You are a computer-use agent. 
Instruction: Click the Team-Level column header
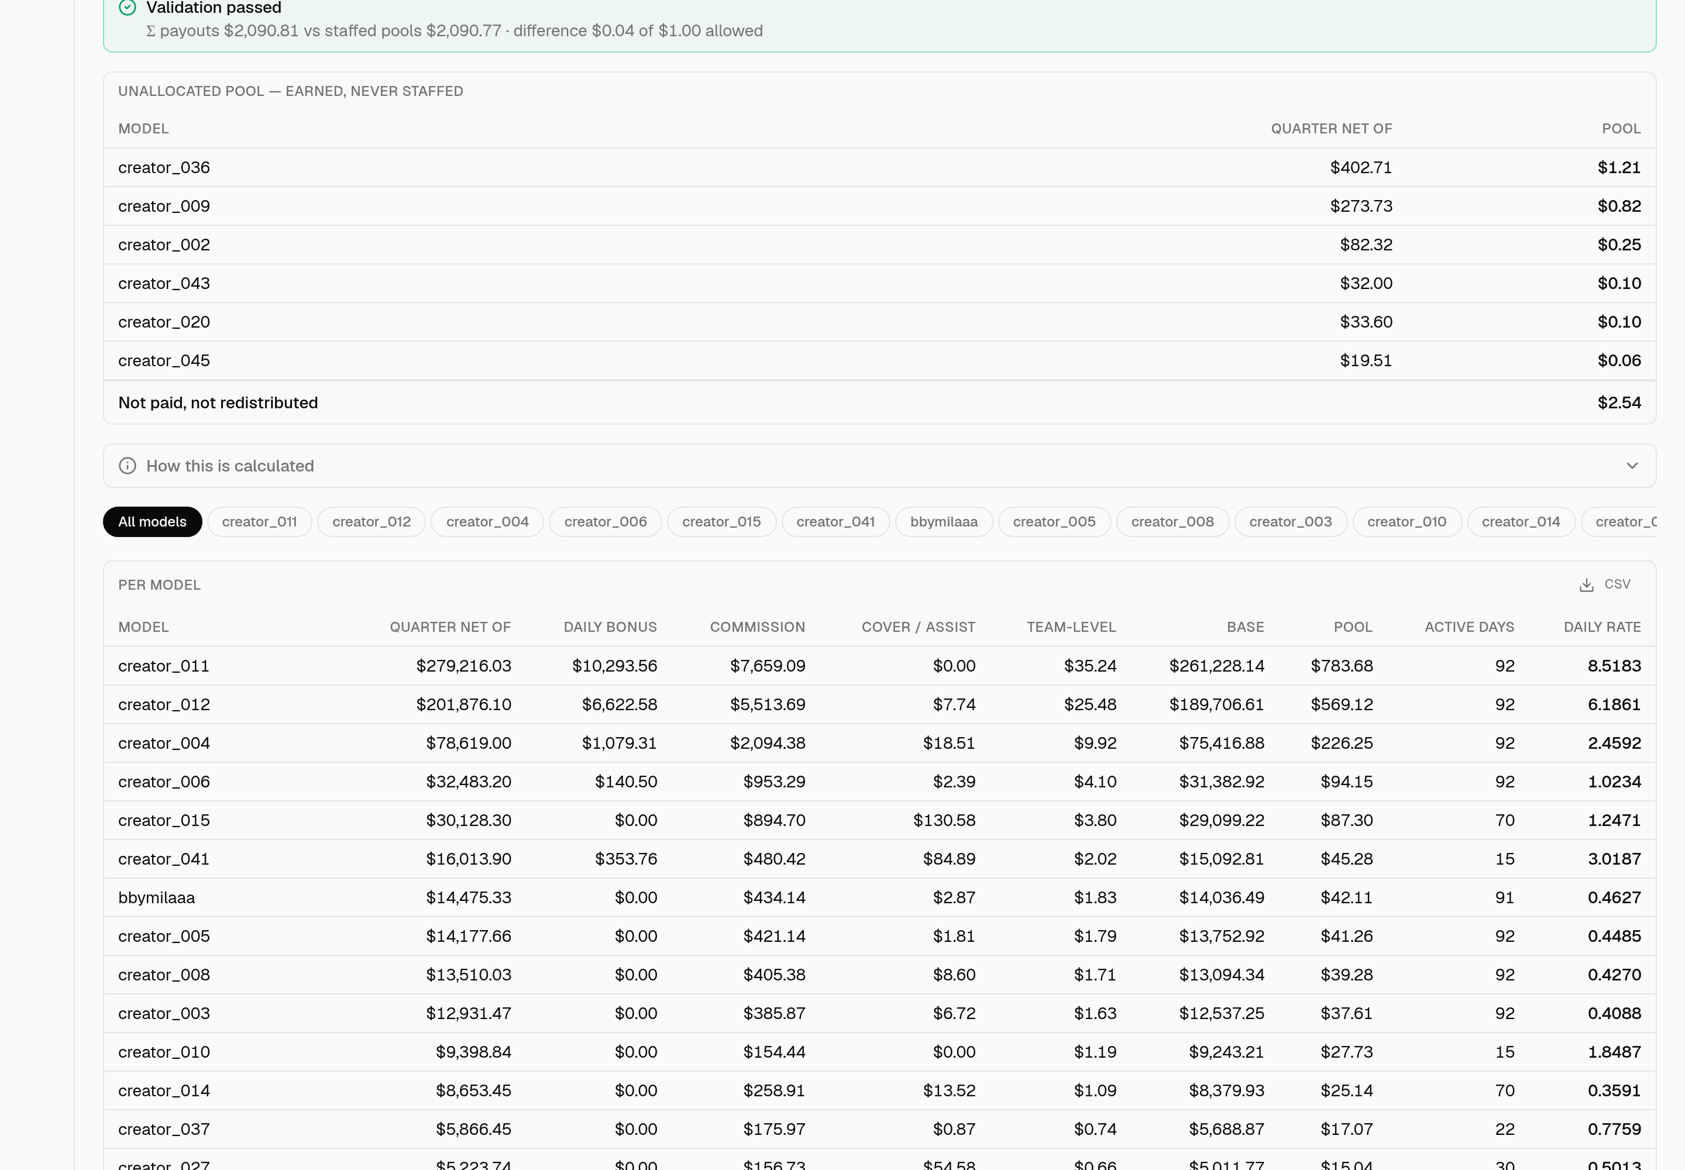[x=1071, y=627]
